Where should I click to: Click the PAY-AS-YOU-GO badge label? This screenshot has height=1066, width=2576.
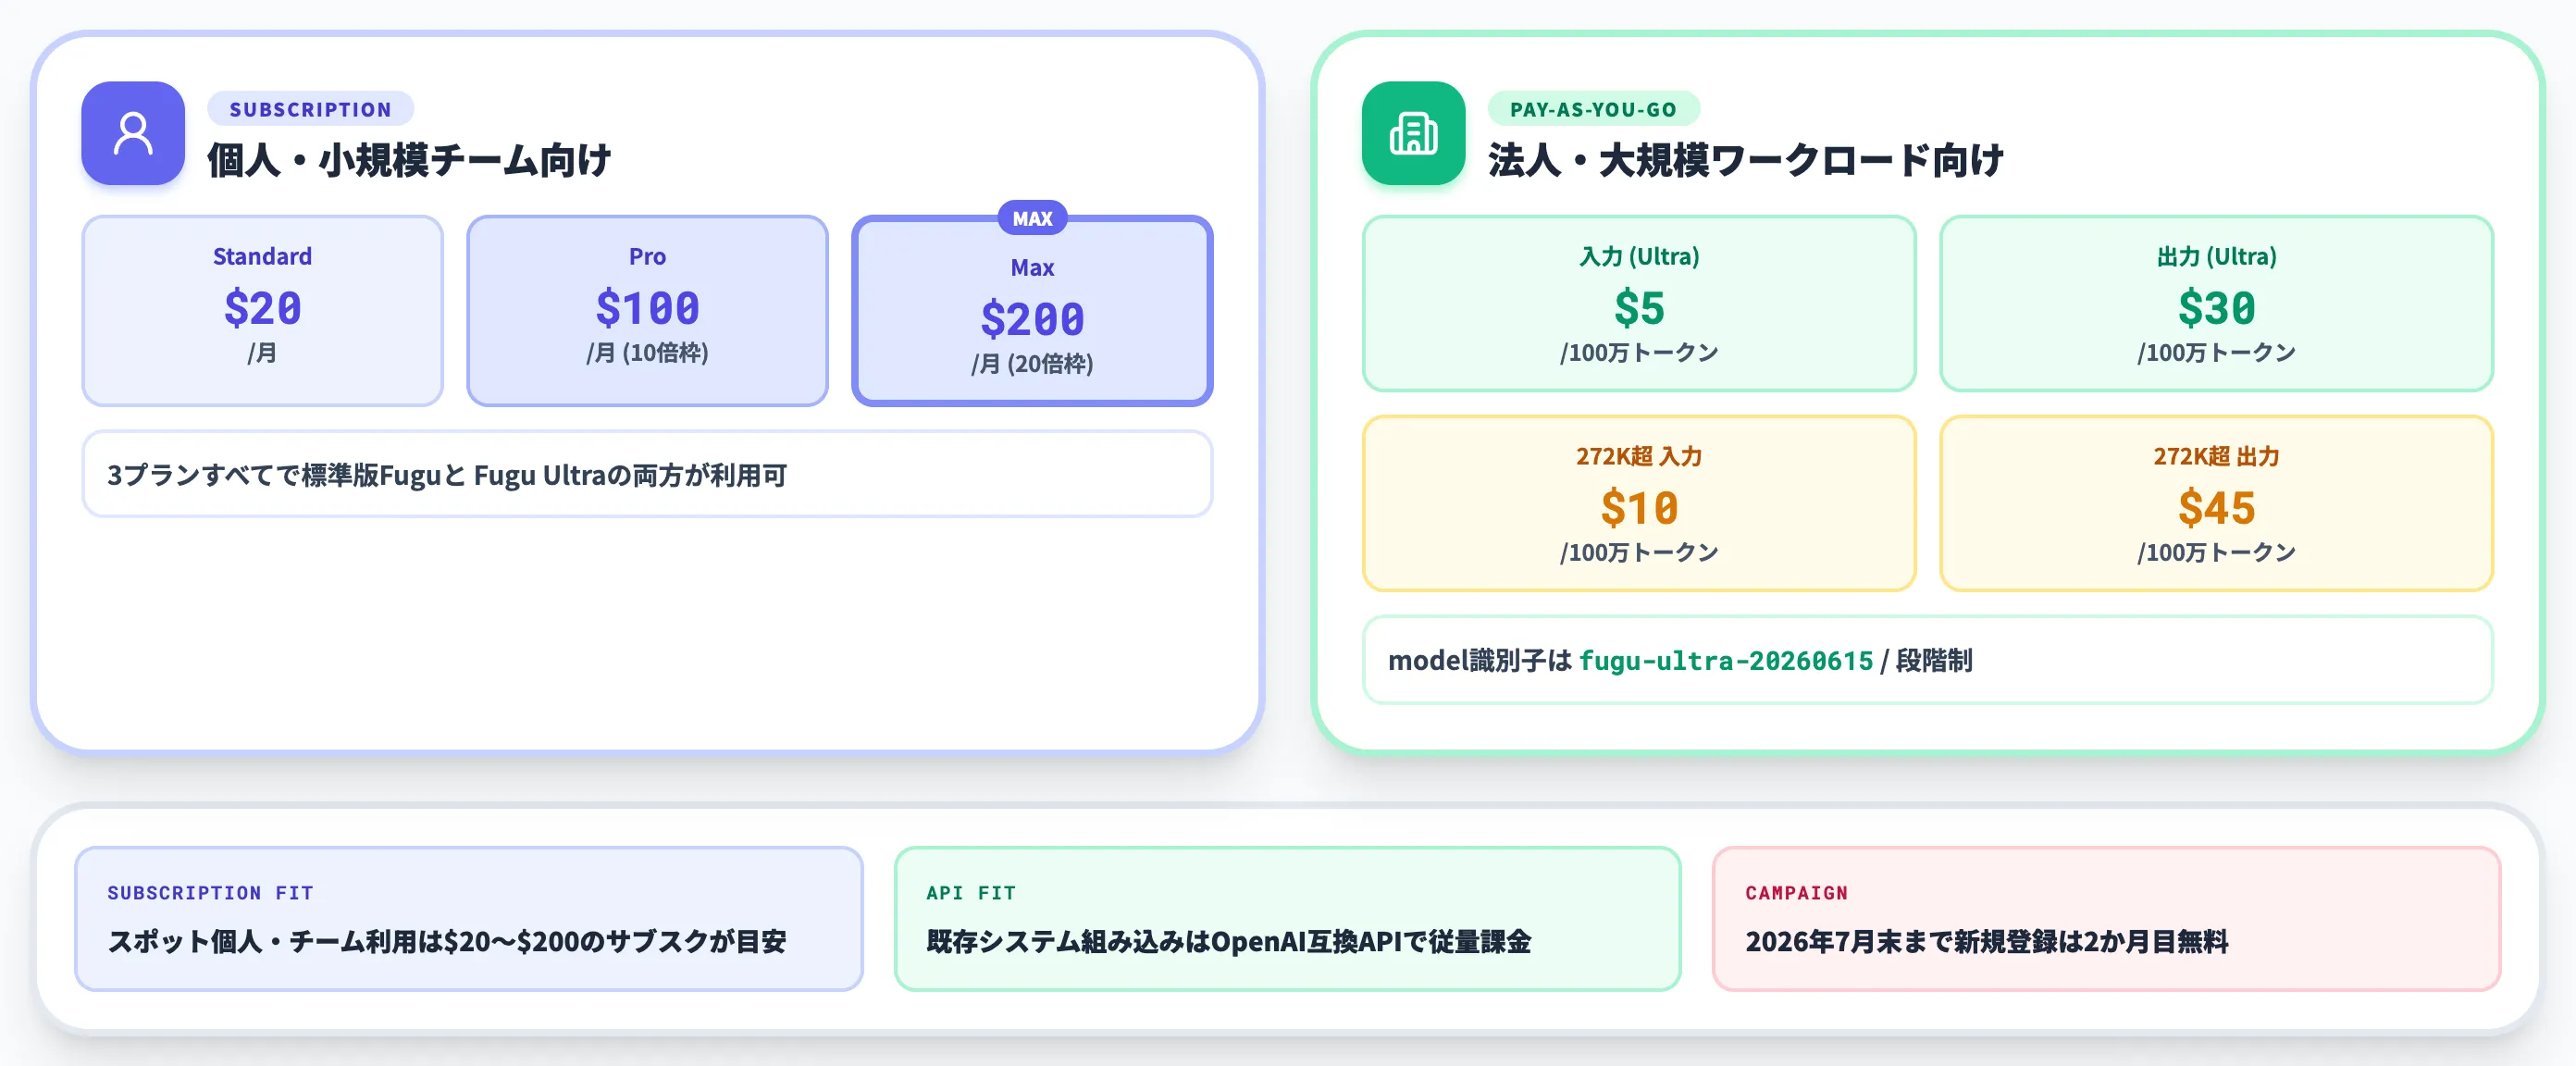click(1593, 109)
